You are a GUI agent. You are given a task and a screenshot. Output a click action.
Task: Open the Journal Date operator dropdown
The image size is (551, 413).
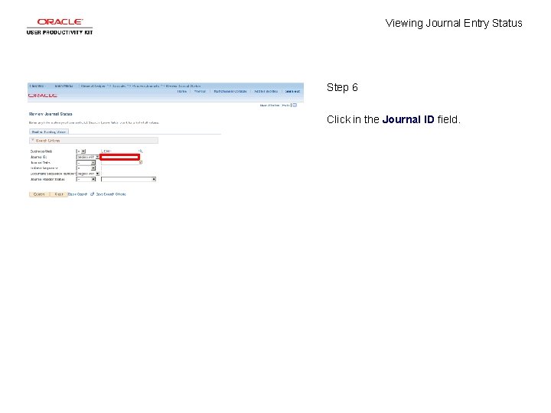click(x=86, y=163)
